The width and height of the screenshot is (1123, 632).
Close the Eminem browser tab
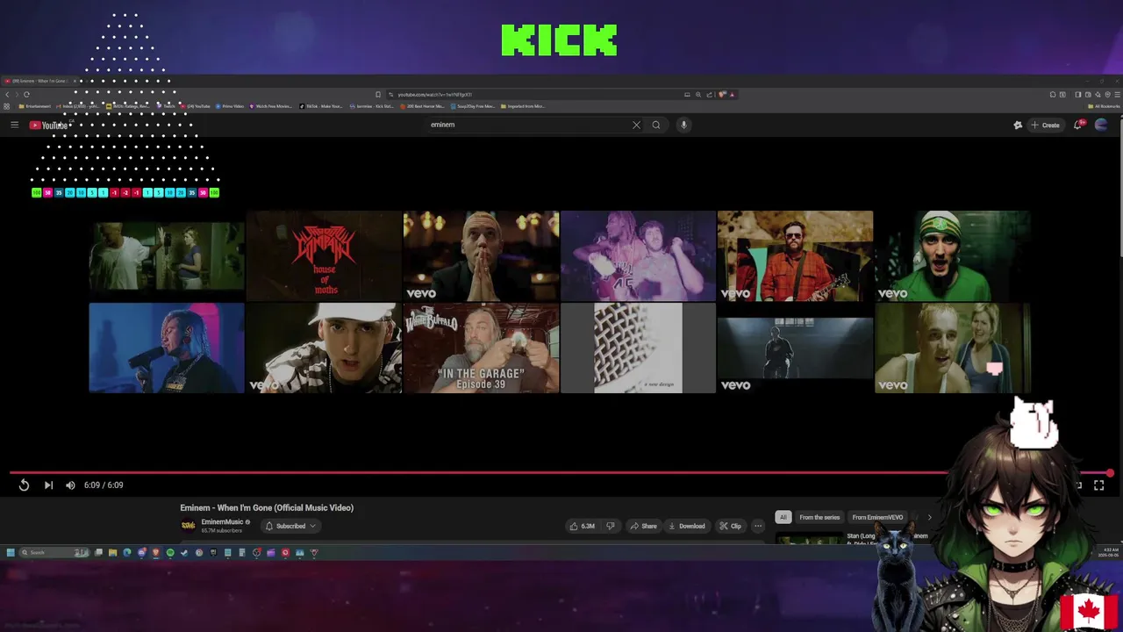point(75,81)
